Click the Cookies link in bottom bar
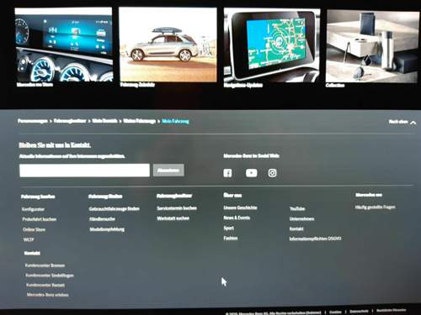Image resolution: width=421 pixels, height=315 pixels. tap(335, 312)
